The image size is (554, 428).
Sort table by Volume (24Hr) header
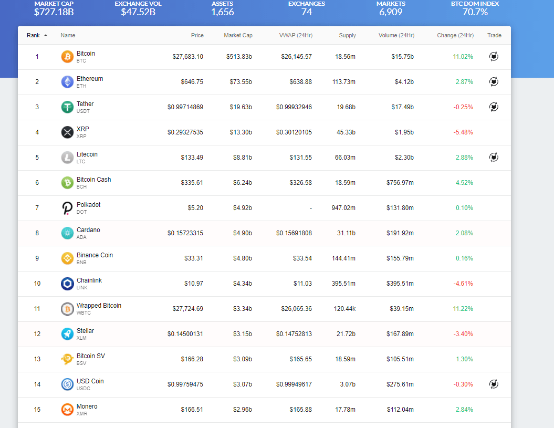click(396, 35)
